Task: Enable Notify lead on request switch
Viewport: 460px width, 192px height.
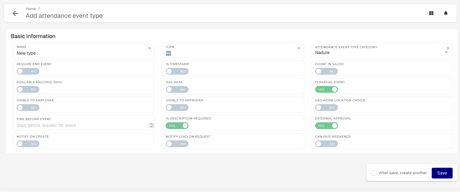Action: [177, 144]
